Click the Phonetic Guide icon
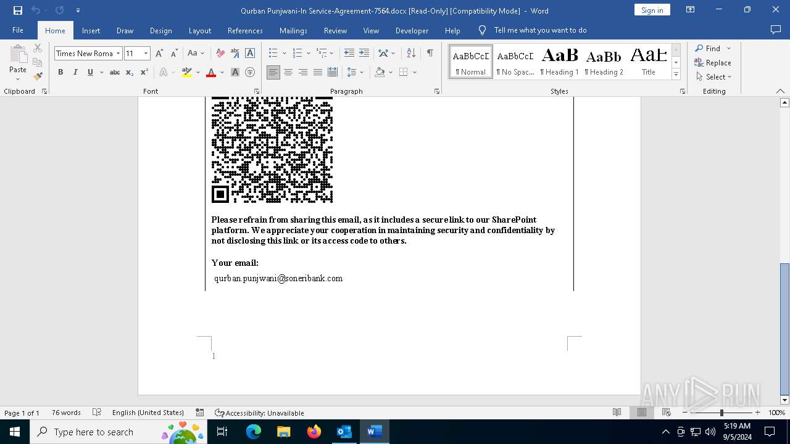 tap(235, 54)
